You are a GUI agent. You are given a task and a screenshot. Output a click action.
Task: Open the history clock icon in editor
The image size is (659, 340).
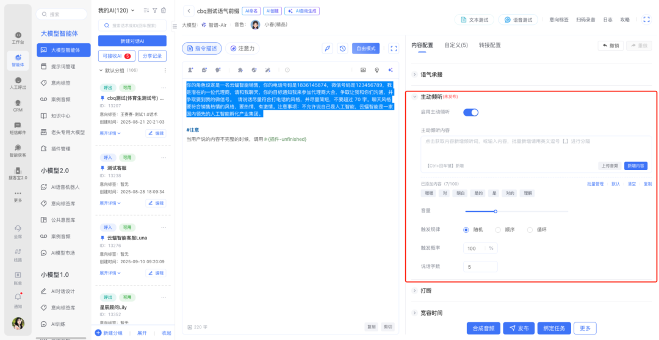343,48
